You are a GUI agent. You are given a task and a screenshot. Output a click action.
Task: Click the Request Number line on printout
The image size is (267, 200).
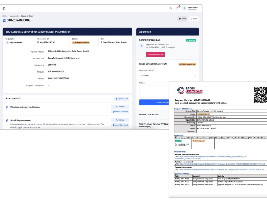pyautogui.click(x=193, y=100)
